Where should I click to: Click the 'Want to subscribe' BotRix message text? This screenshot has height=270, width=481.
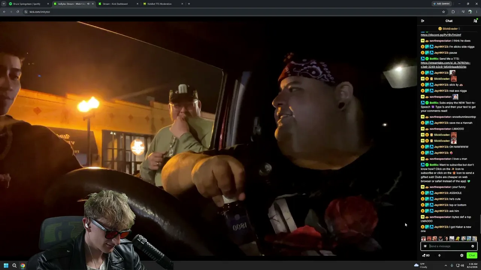pyautogui.click(x=448, y=173)
